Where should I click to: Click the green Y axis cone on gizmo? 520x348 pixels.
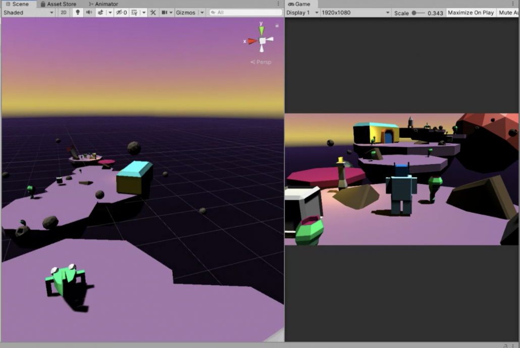click(x=262, y=30)
